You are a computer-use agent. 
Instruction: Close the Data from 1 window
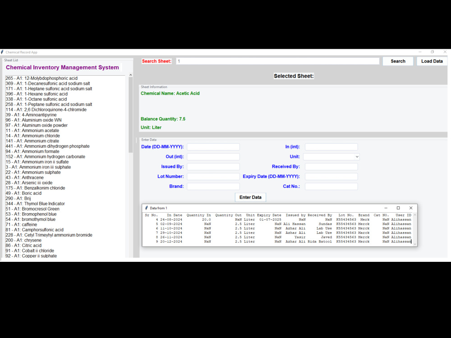(x=411, y=208)
